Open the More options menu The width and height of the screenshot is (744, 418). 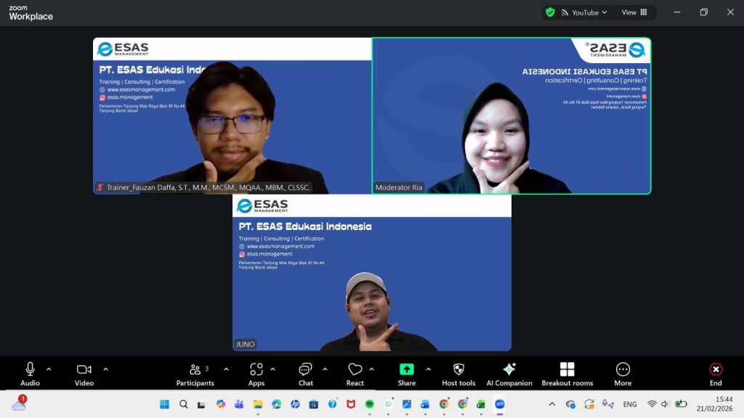[623, 374]
